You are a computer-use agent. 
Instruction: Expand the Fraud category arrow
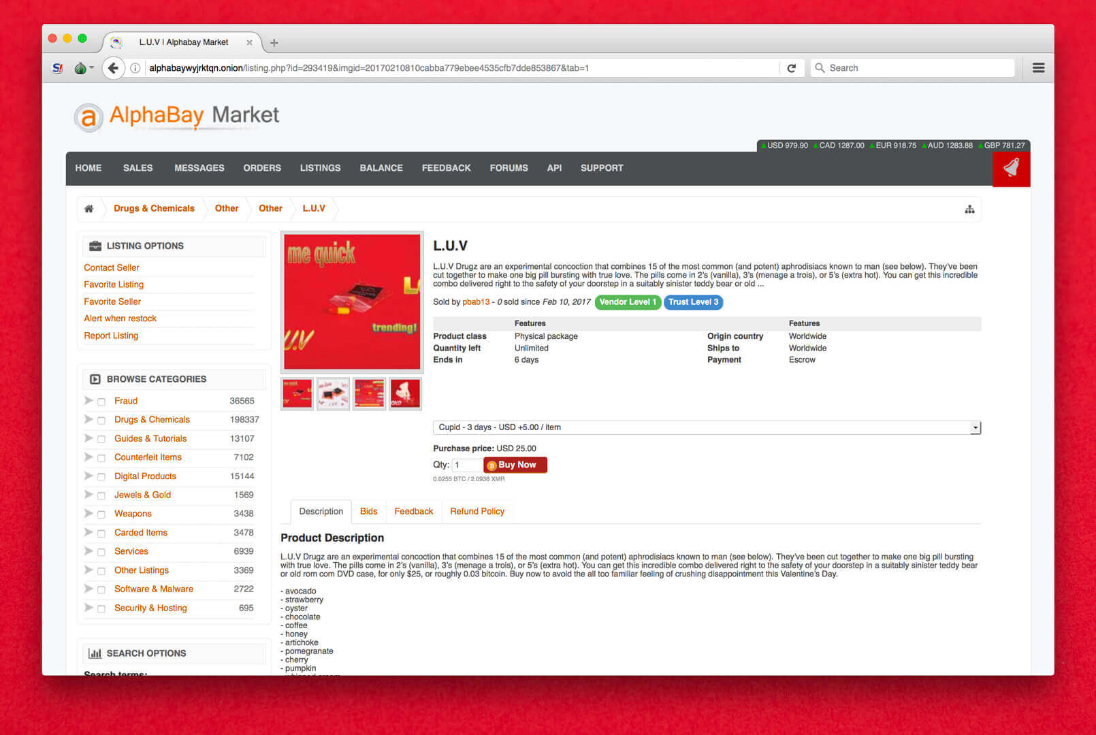pos(88,400)
